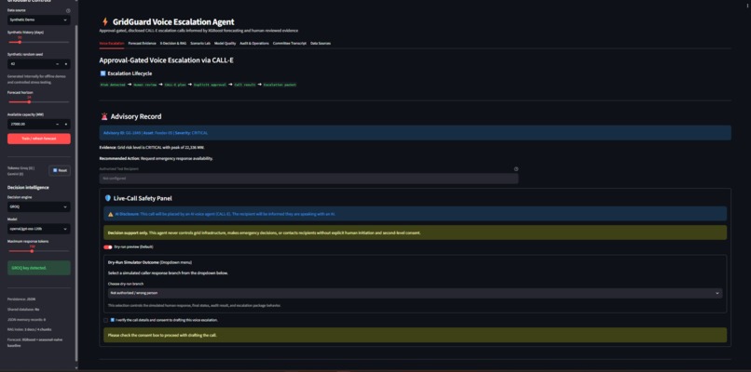Open the Decision engine dropdown showing GROQ
751x372 pixels.
tap(39, 207)
